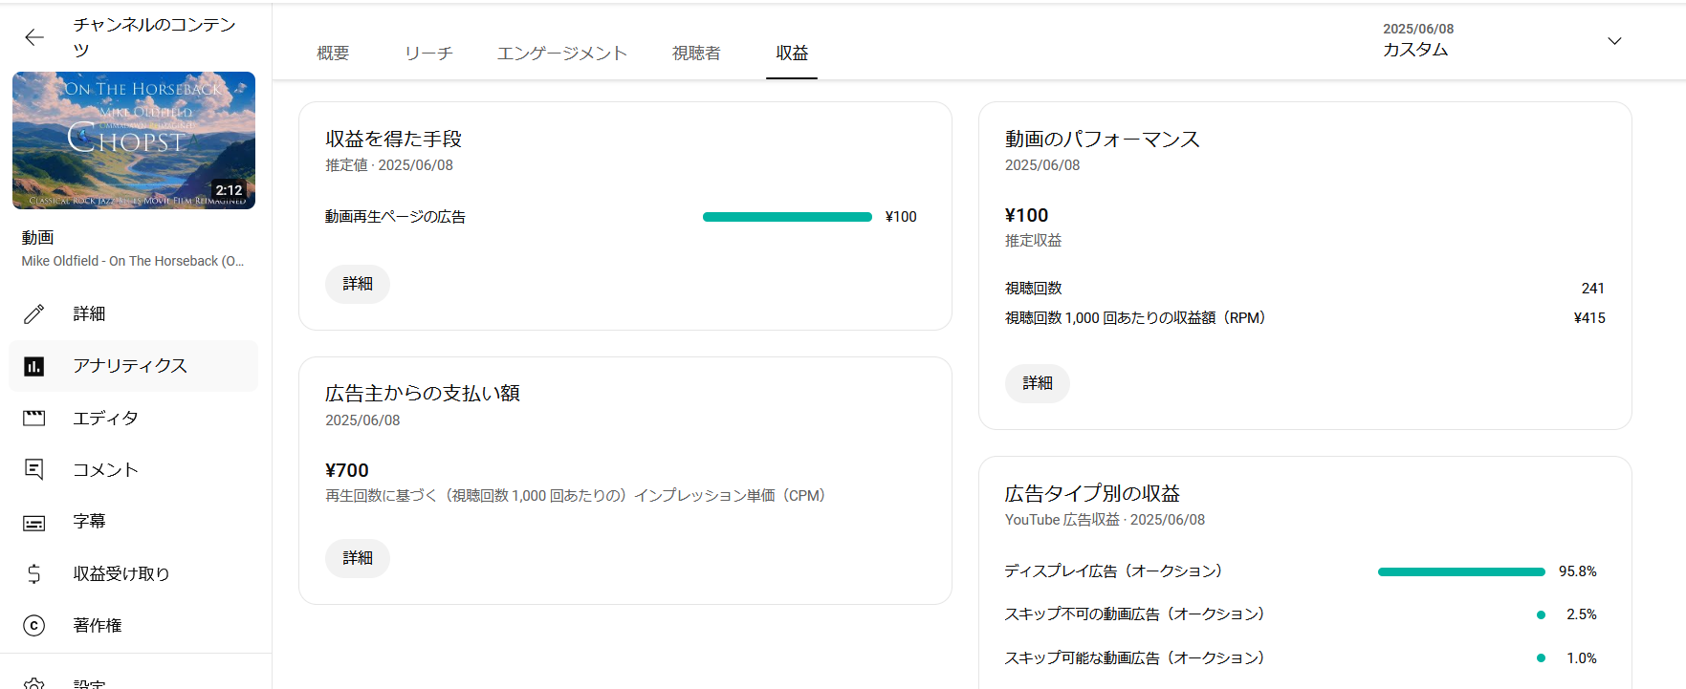Open the カスタム date range selector
Image resolution: width=1686 pixels, height=689 pixels.
point(1503,41)
